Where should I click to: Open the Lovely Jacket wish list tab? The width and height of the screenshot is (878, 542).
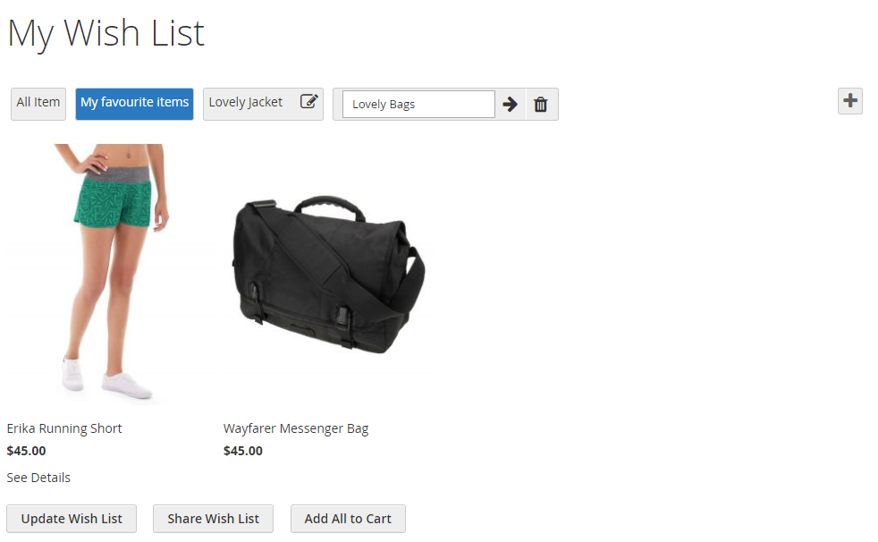[x=246, y=103]
